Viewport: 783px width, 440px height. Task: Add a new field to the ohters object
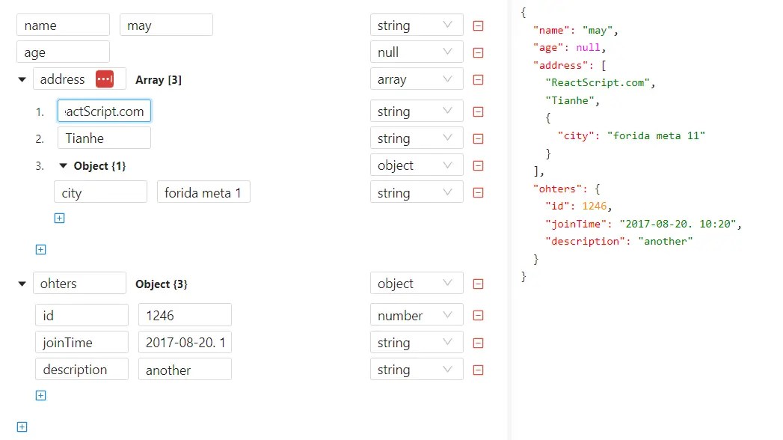coord(40,395)
